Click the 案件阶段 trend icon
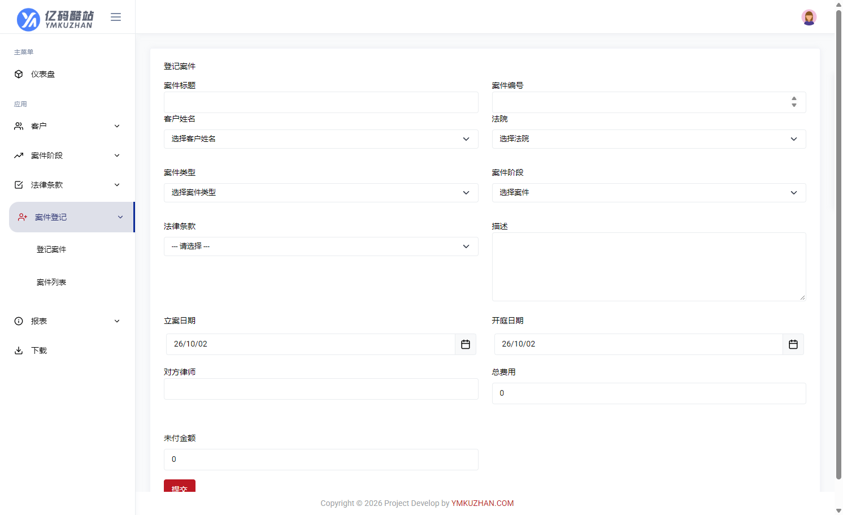Viewport: 843px width, 515px height. 19,155
